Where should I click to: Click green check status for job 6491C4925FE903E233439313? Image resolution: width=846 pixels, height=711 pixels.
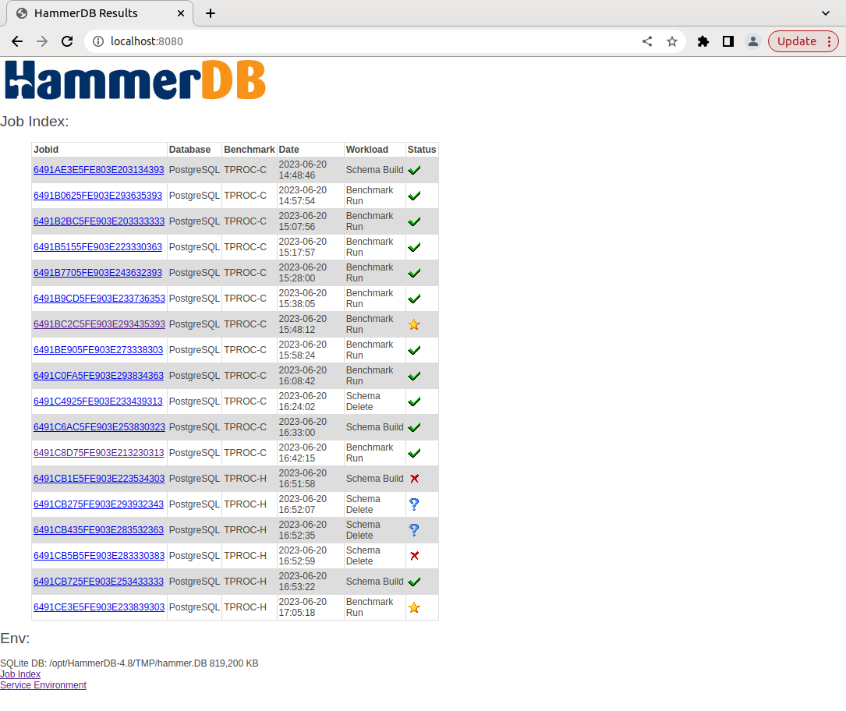coord(414,402)
